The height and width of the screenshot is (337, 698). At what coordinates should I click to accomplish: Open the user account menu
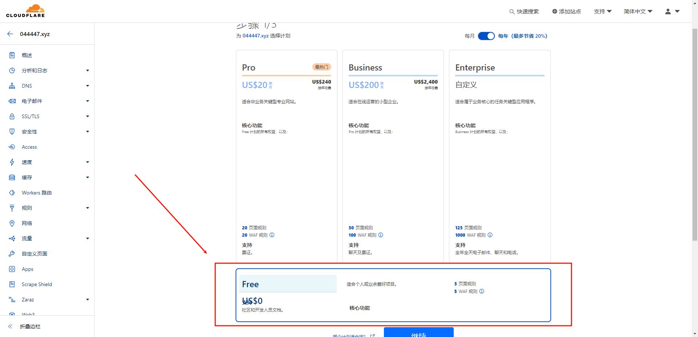(671, 11)
